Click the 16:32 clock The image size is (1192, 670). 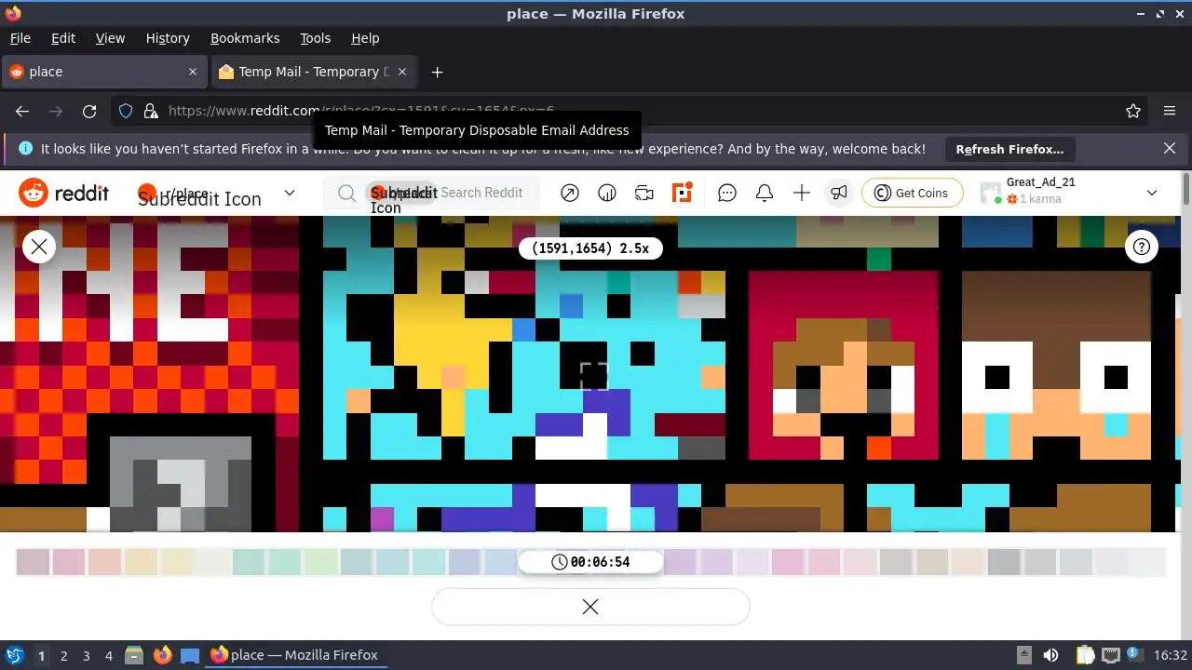(x=1171, y=655)
